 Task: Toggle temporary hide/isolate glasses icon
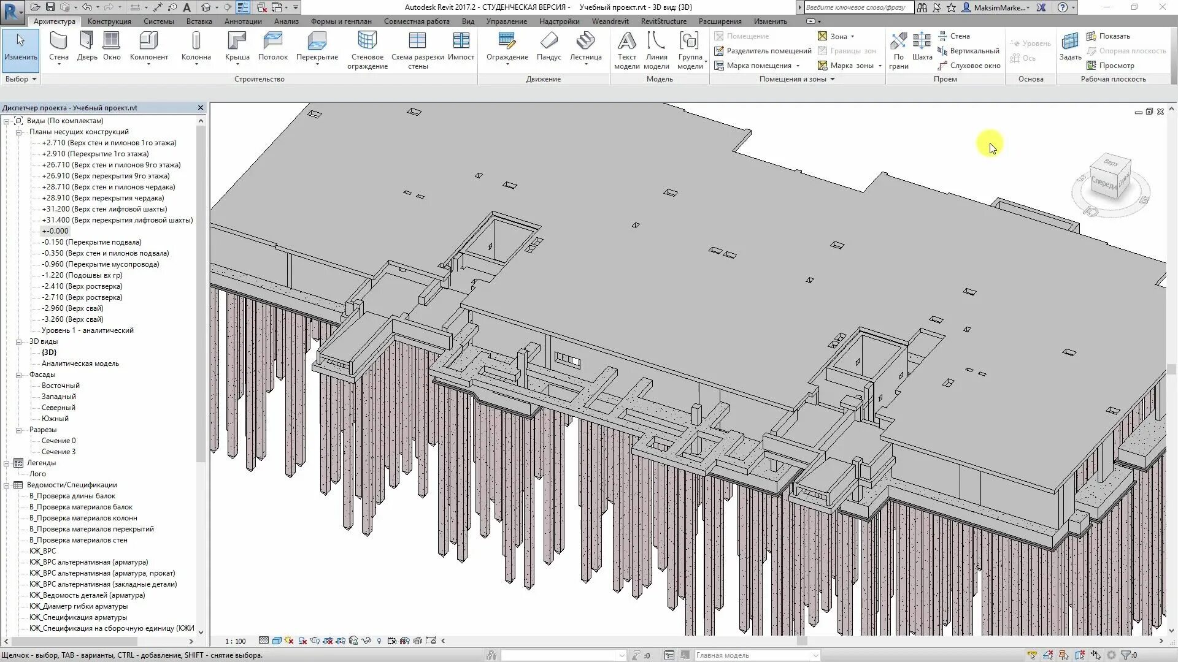(366, 641)
